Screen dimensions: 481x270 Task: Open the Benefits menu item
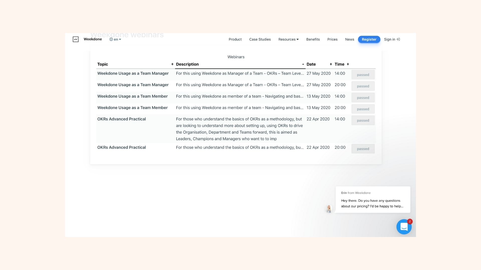click(x=313, y=39)
